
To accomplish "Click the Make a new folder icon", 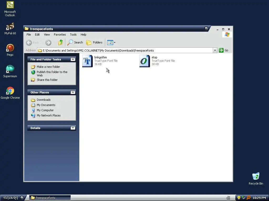I will point(33,67).
